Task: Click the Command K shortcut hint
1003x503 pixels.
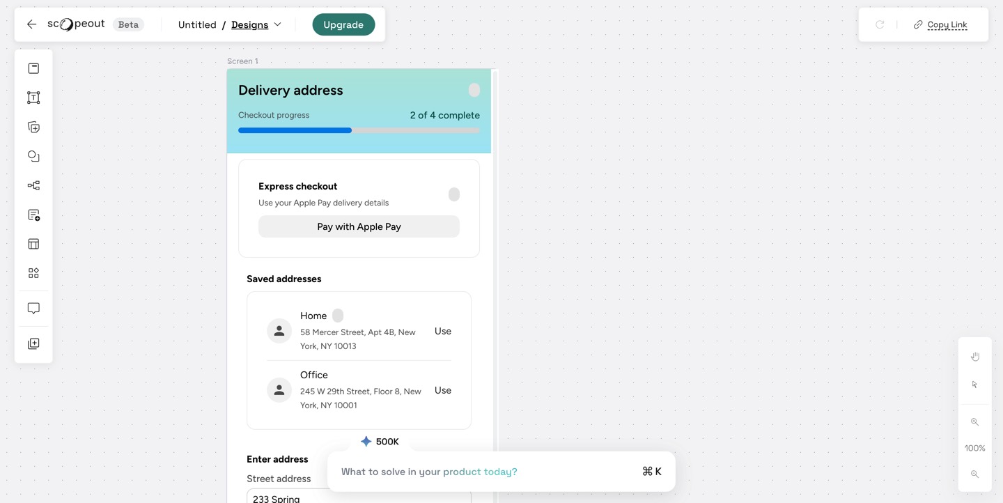Action: pyautogui.click(x=652, y=472)
